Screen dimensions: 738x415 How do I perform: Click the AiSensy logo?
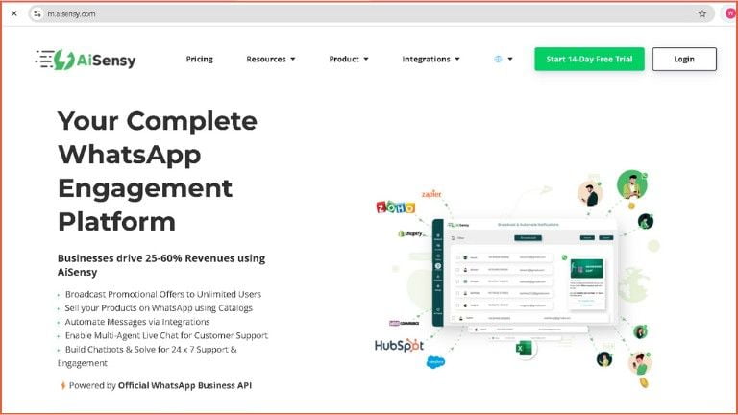pyautogui.click(x=86, y=60)
